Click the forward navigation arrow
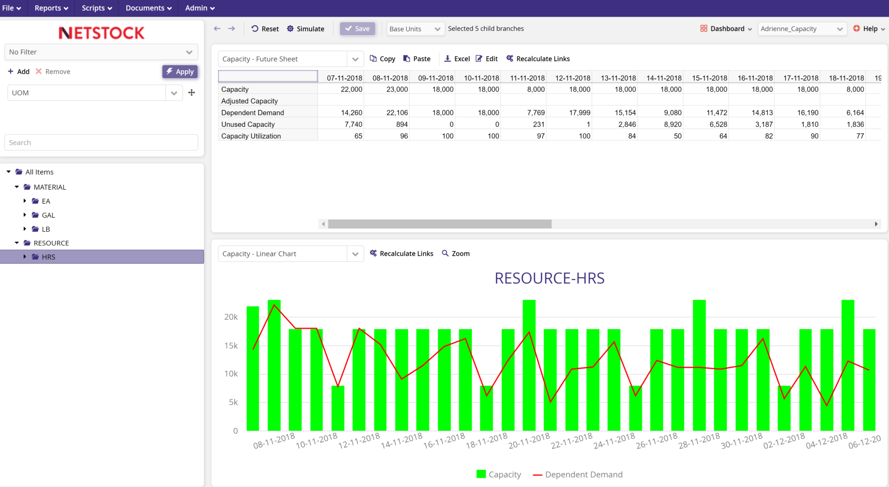 pyautogui.click(x=232, y=29)
